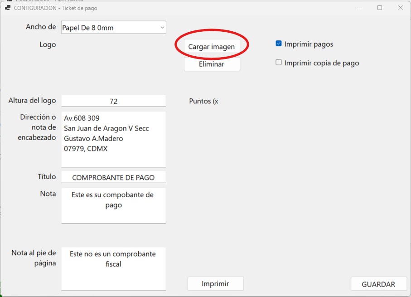Click the window title bar text

[55, 8]
